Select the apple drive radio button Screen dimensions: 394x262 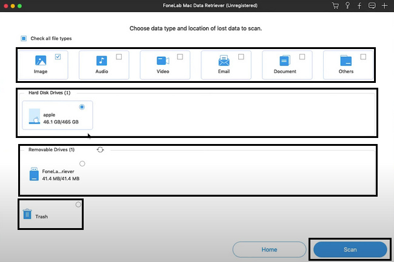pyautogui.click(x=82, y=107)
